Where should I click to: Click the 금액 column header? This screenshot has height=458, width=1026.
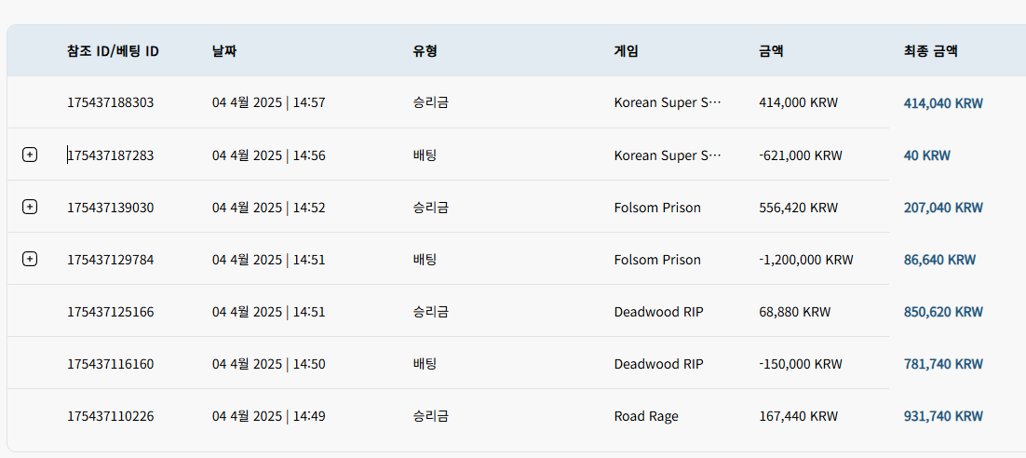(772, 51)
